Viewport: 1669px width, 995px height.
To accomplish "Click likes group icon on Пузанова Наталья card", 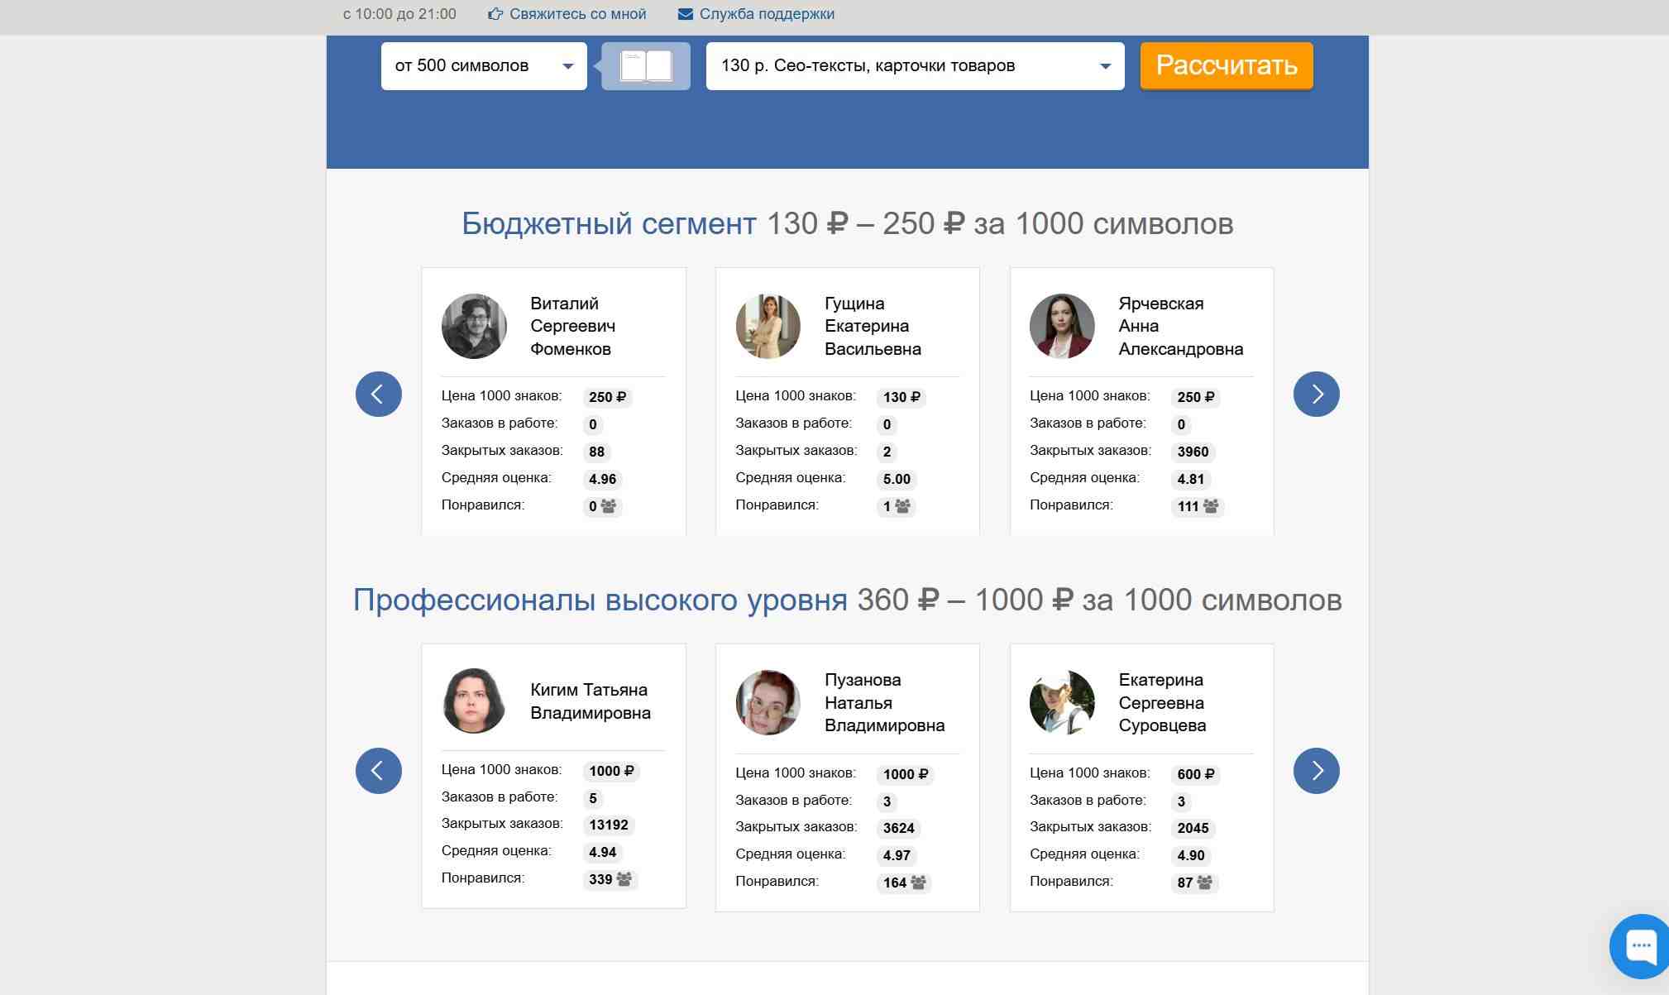I will (x=919, y=883).
